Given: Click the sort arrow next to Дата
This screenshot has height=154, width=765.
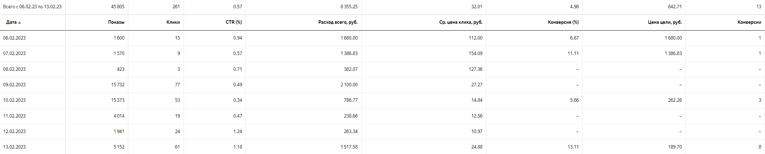Looking at the screenshot, I should pos(19,22).
